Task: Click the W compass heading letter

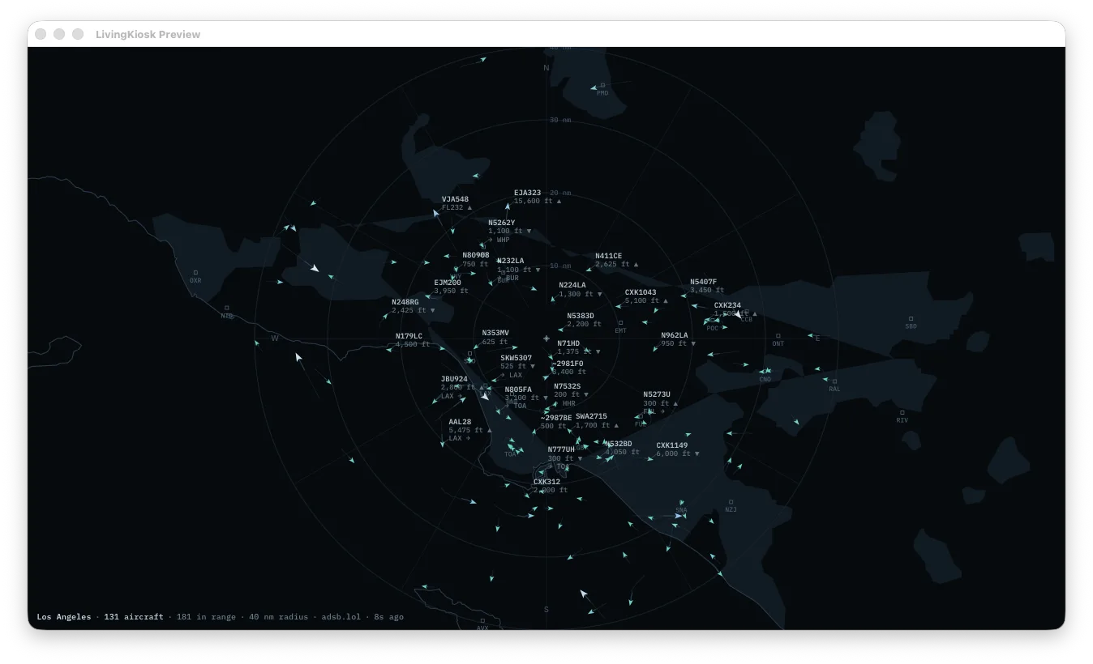Action: point(275,338)
